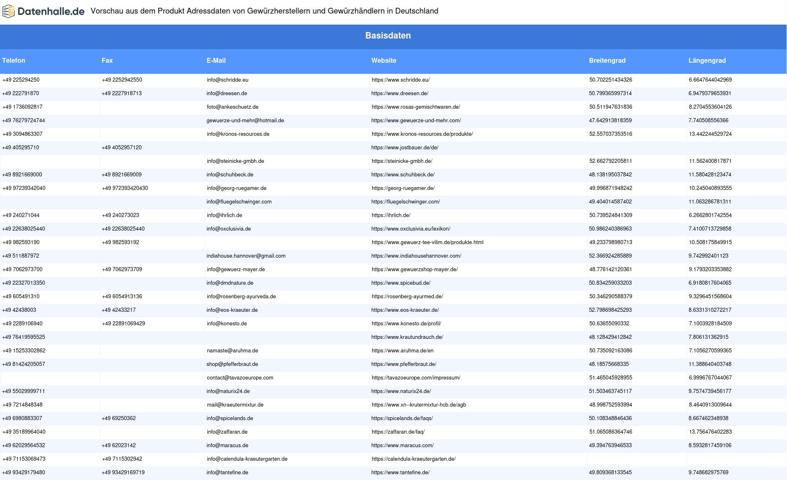
Task: Open the kronos-resources.de/produkte link
Action: point(422,134)
